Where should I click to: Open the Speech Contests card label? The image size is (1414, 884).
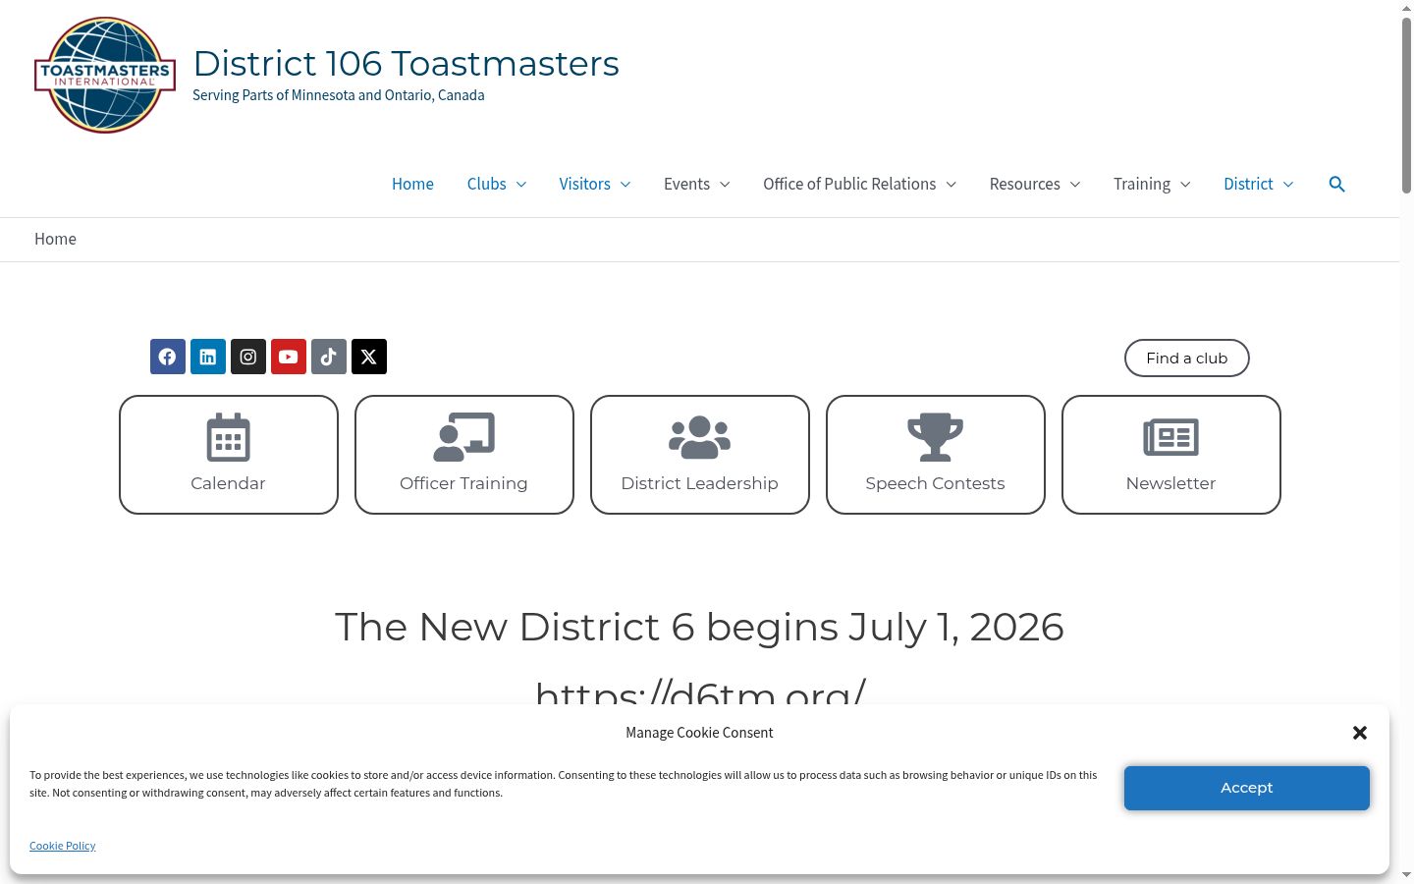click(x=935, y=483)
